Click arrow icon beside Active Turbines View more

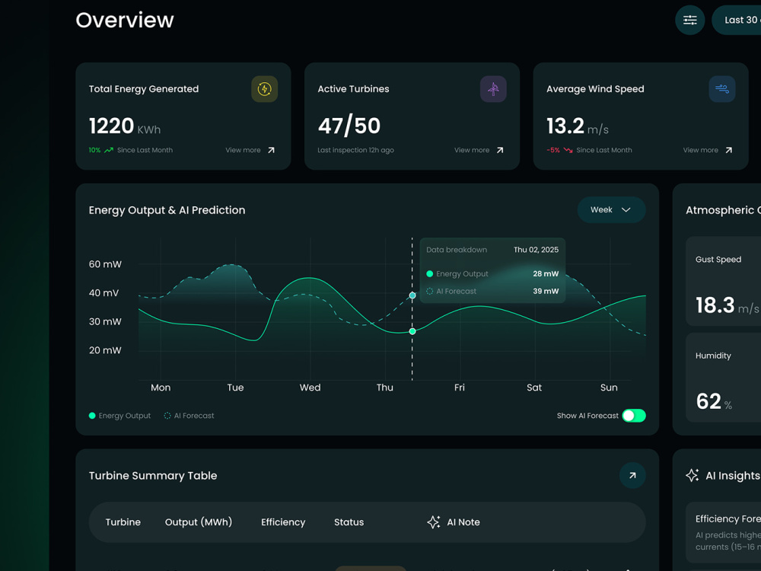500,150
